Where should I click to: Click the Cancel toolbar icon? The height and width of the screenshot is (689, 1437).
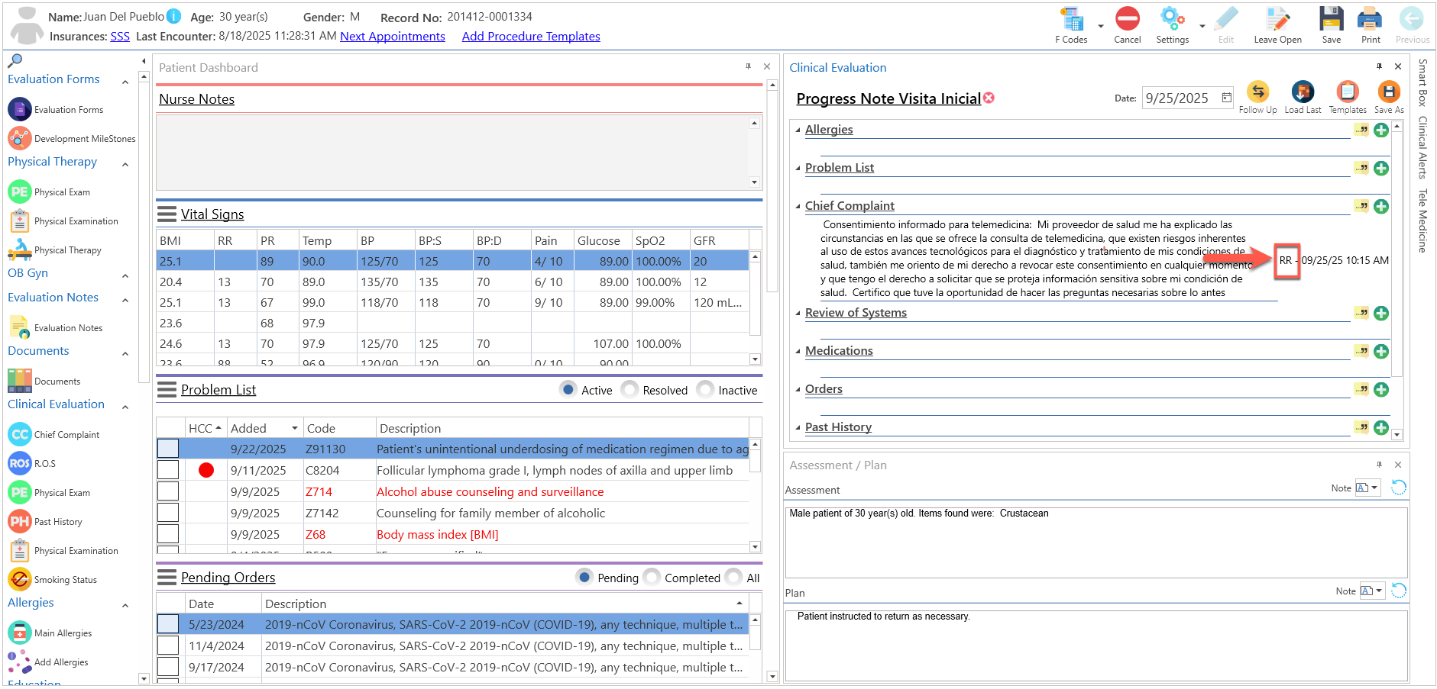pyautogui.click(x=1127, y=18)
